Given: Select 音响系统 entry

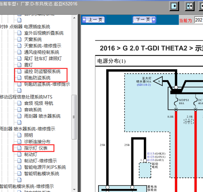Looking at the screenshot, I should (33, 110).
